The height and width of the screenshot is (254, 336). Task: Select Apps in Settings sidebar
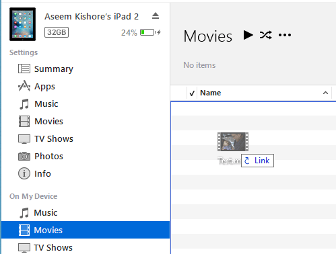coord(36,87)
